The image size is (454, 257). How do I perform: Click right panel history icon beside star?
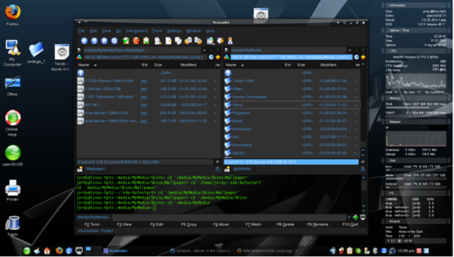click(357, 57)
